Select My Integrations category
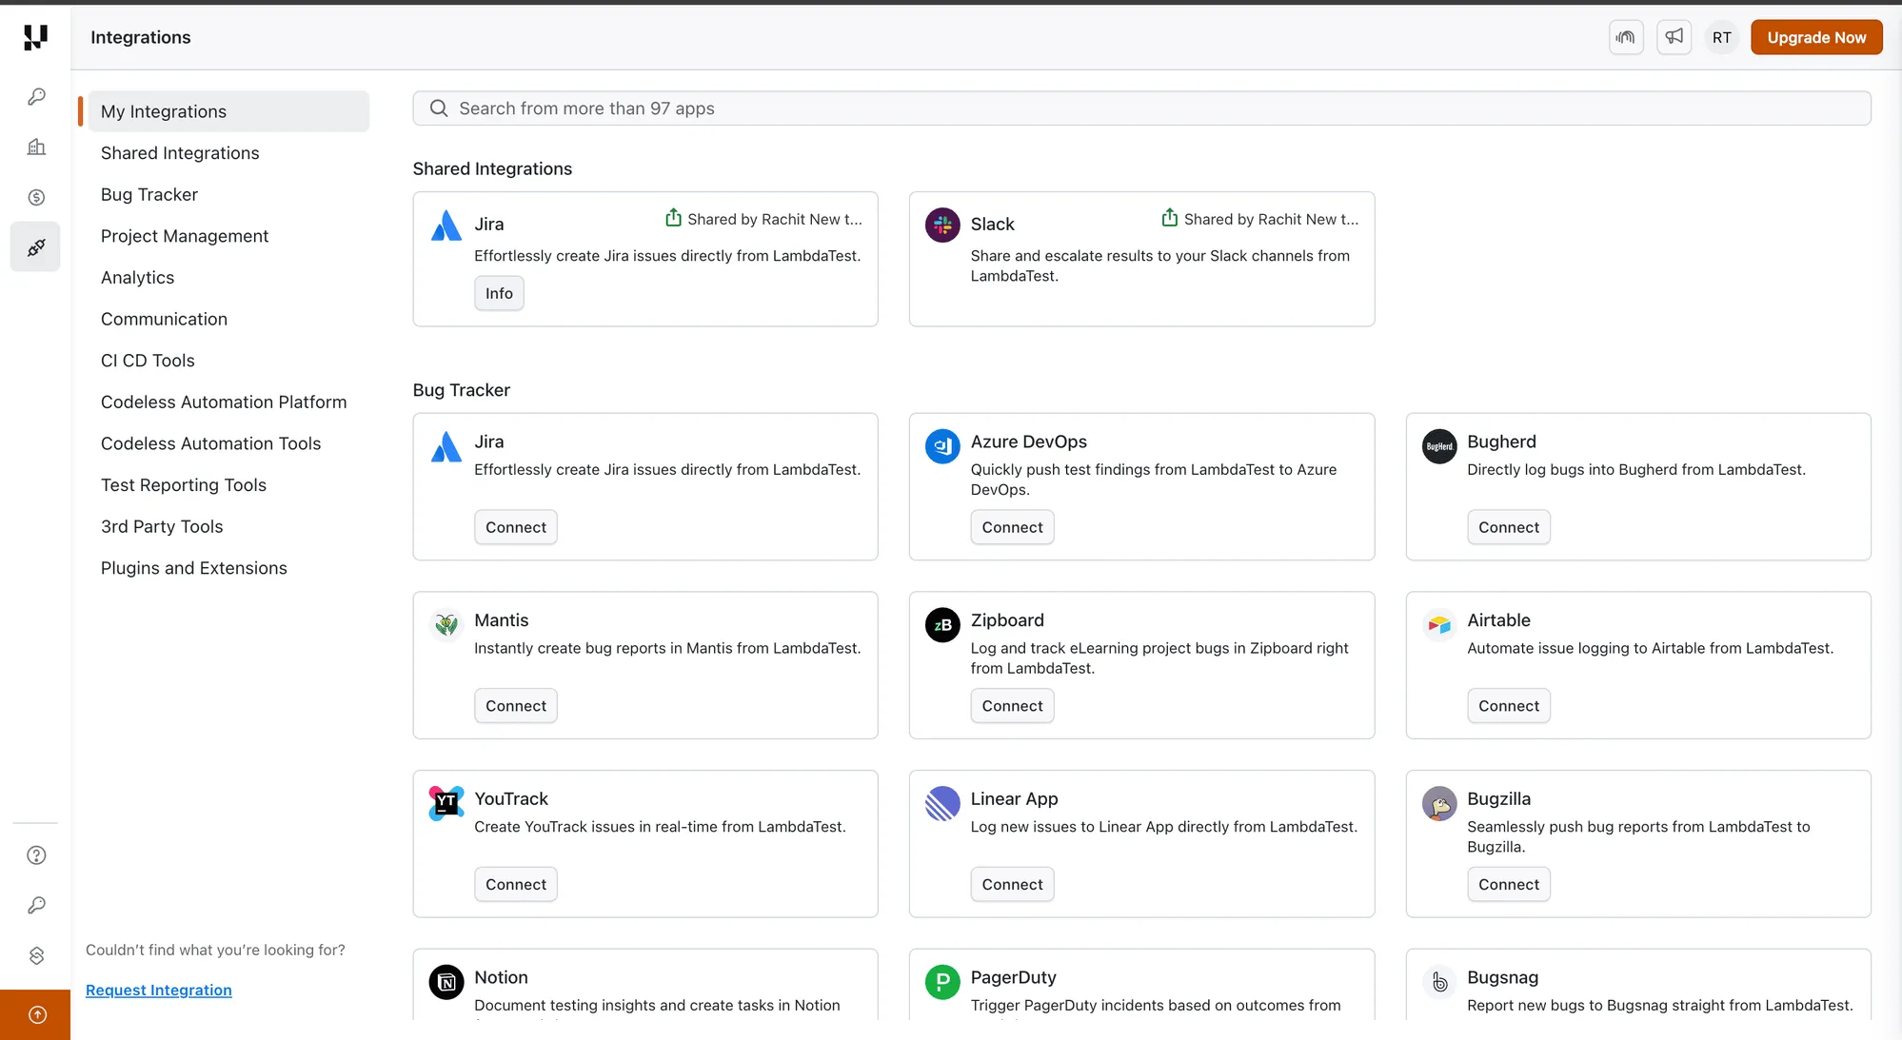 click(228, 111)
